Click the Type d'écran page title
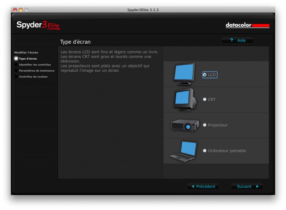The width and height of the screenshot is (286, 210). tap(75, 42)
